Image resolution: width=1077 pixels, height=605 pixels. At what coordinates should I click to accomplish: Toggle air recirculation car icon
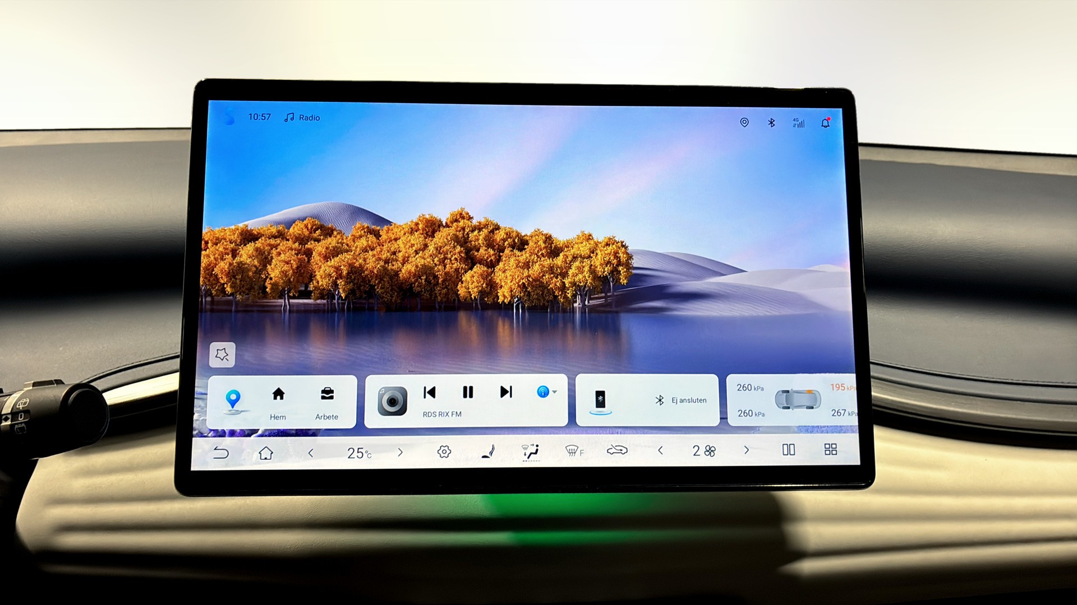pos(617,450)
